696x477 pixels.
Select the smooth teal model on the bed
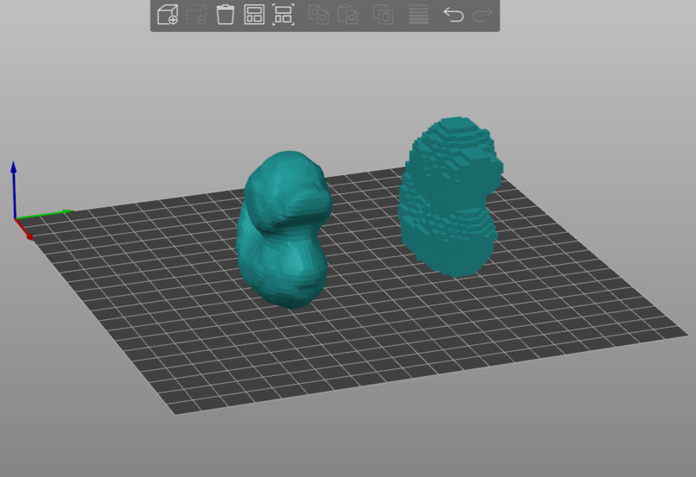284,229
